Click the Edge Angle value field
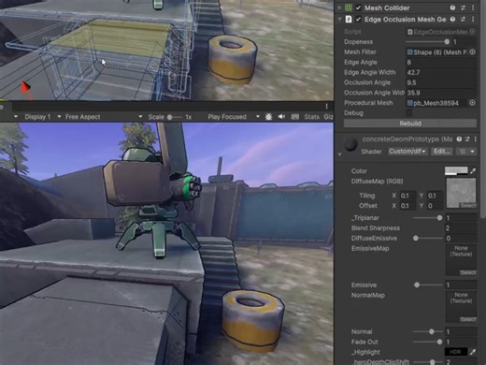Viewport: 486px width, 365px height. [x=441, y=62]
